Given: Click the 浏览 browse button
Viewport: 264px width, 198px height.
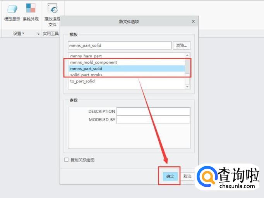Looking at the screenshot, I should click(x=182, y=45).
